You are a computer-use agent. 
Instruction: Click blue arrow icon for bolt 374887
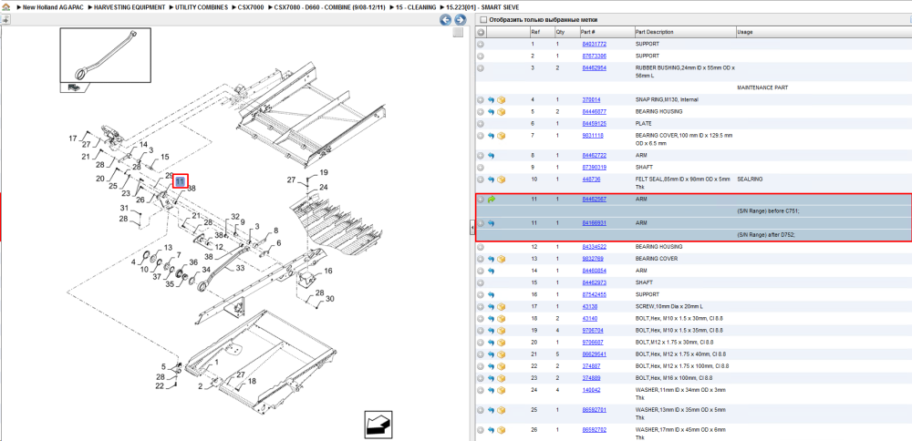click(x=491, y=366)
